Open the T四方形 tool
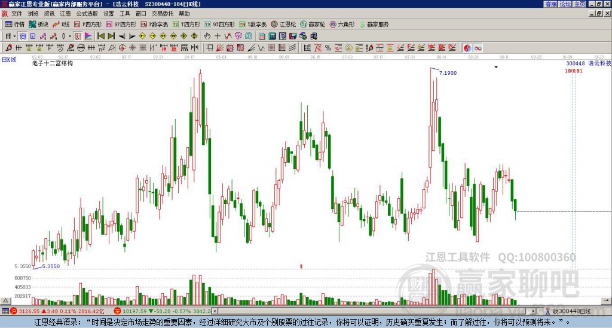Image resolution: width=612 pixels, height=328 pixels. pos(186,24)
